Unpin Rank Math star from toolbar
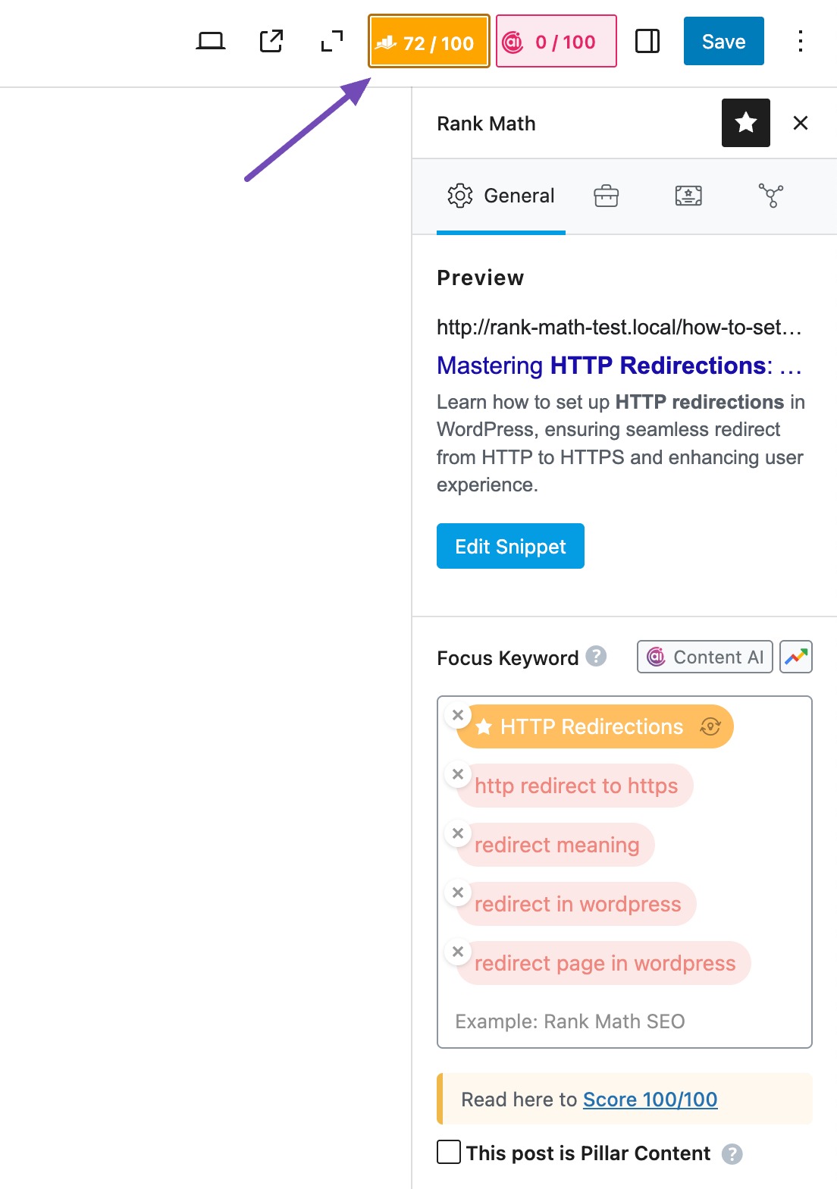This screenshot has width=837, height=1189. 745,123
